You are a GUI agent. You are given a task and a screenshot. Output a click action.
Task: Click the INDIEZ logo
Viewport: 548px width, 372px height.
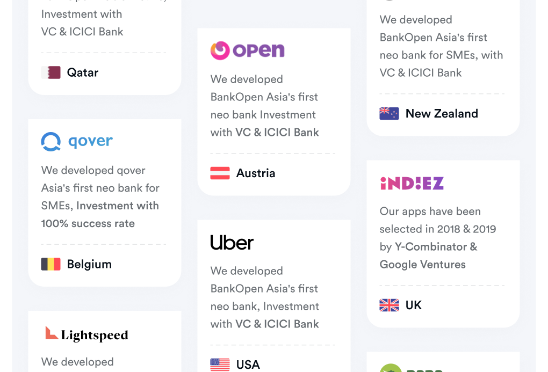click(412, 184)
